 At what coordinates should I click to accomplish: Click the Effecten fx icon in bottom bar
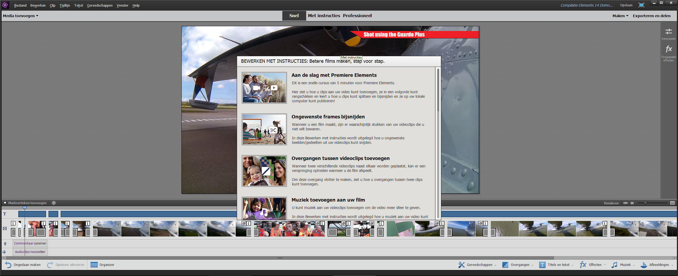click(x=583, y=265)
